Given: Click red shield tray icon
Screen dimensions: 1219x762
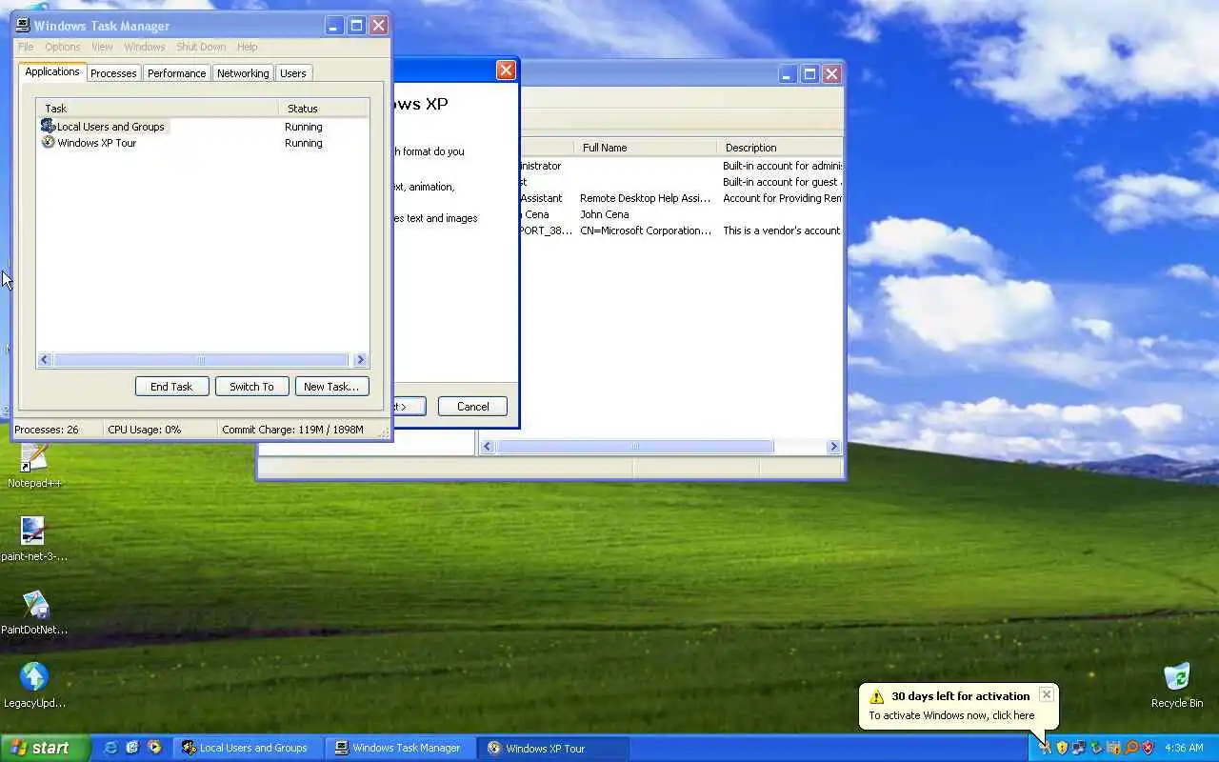Looking at the screenshot, I should [1149, 748].
